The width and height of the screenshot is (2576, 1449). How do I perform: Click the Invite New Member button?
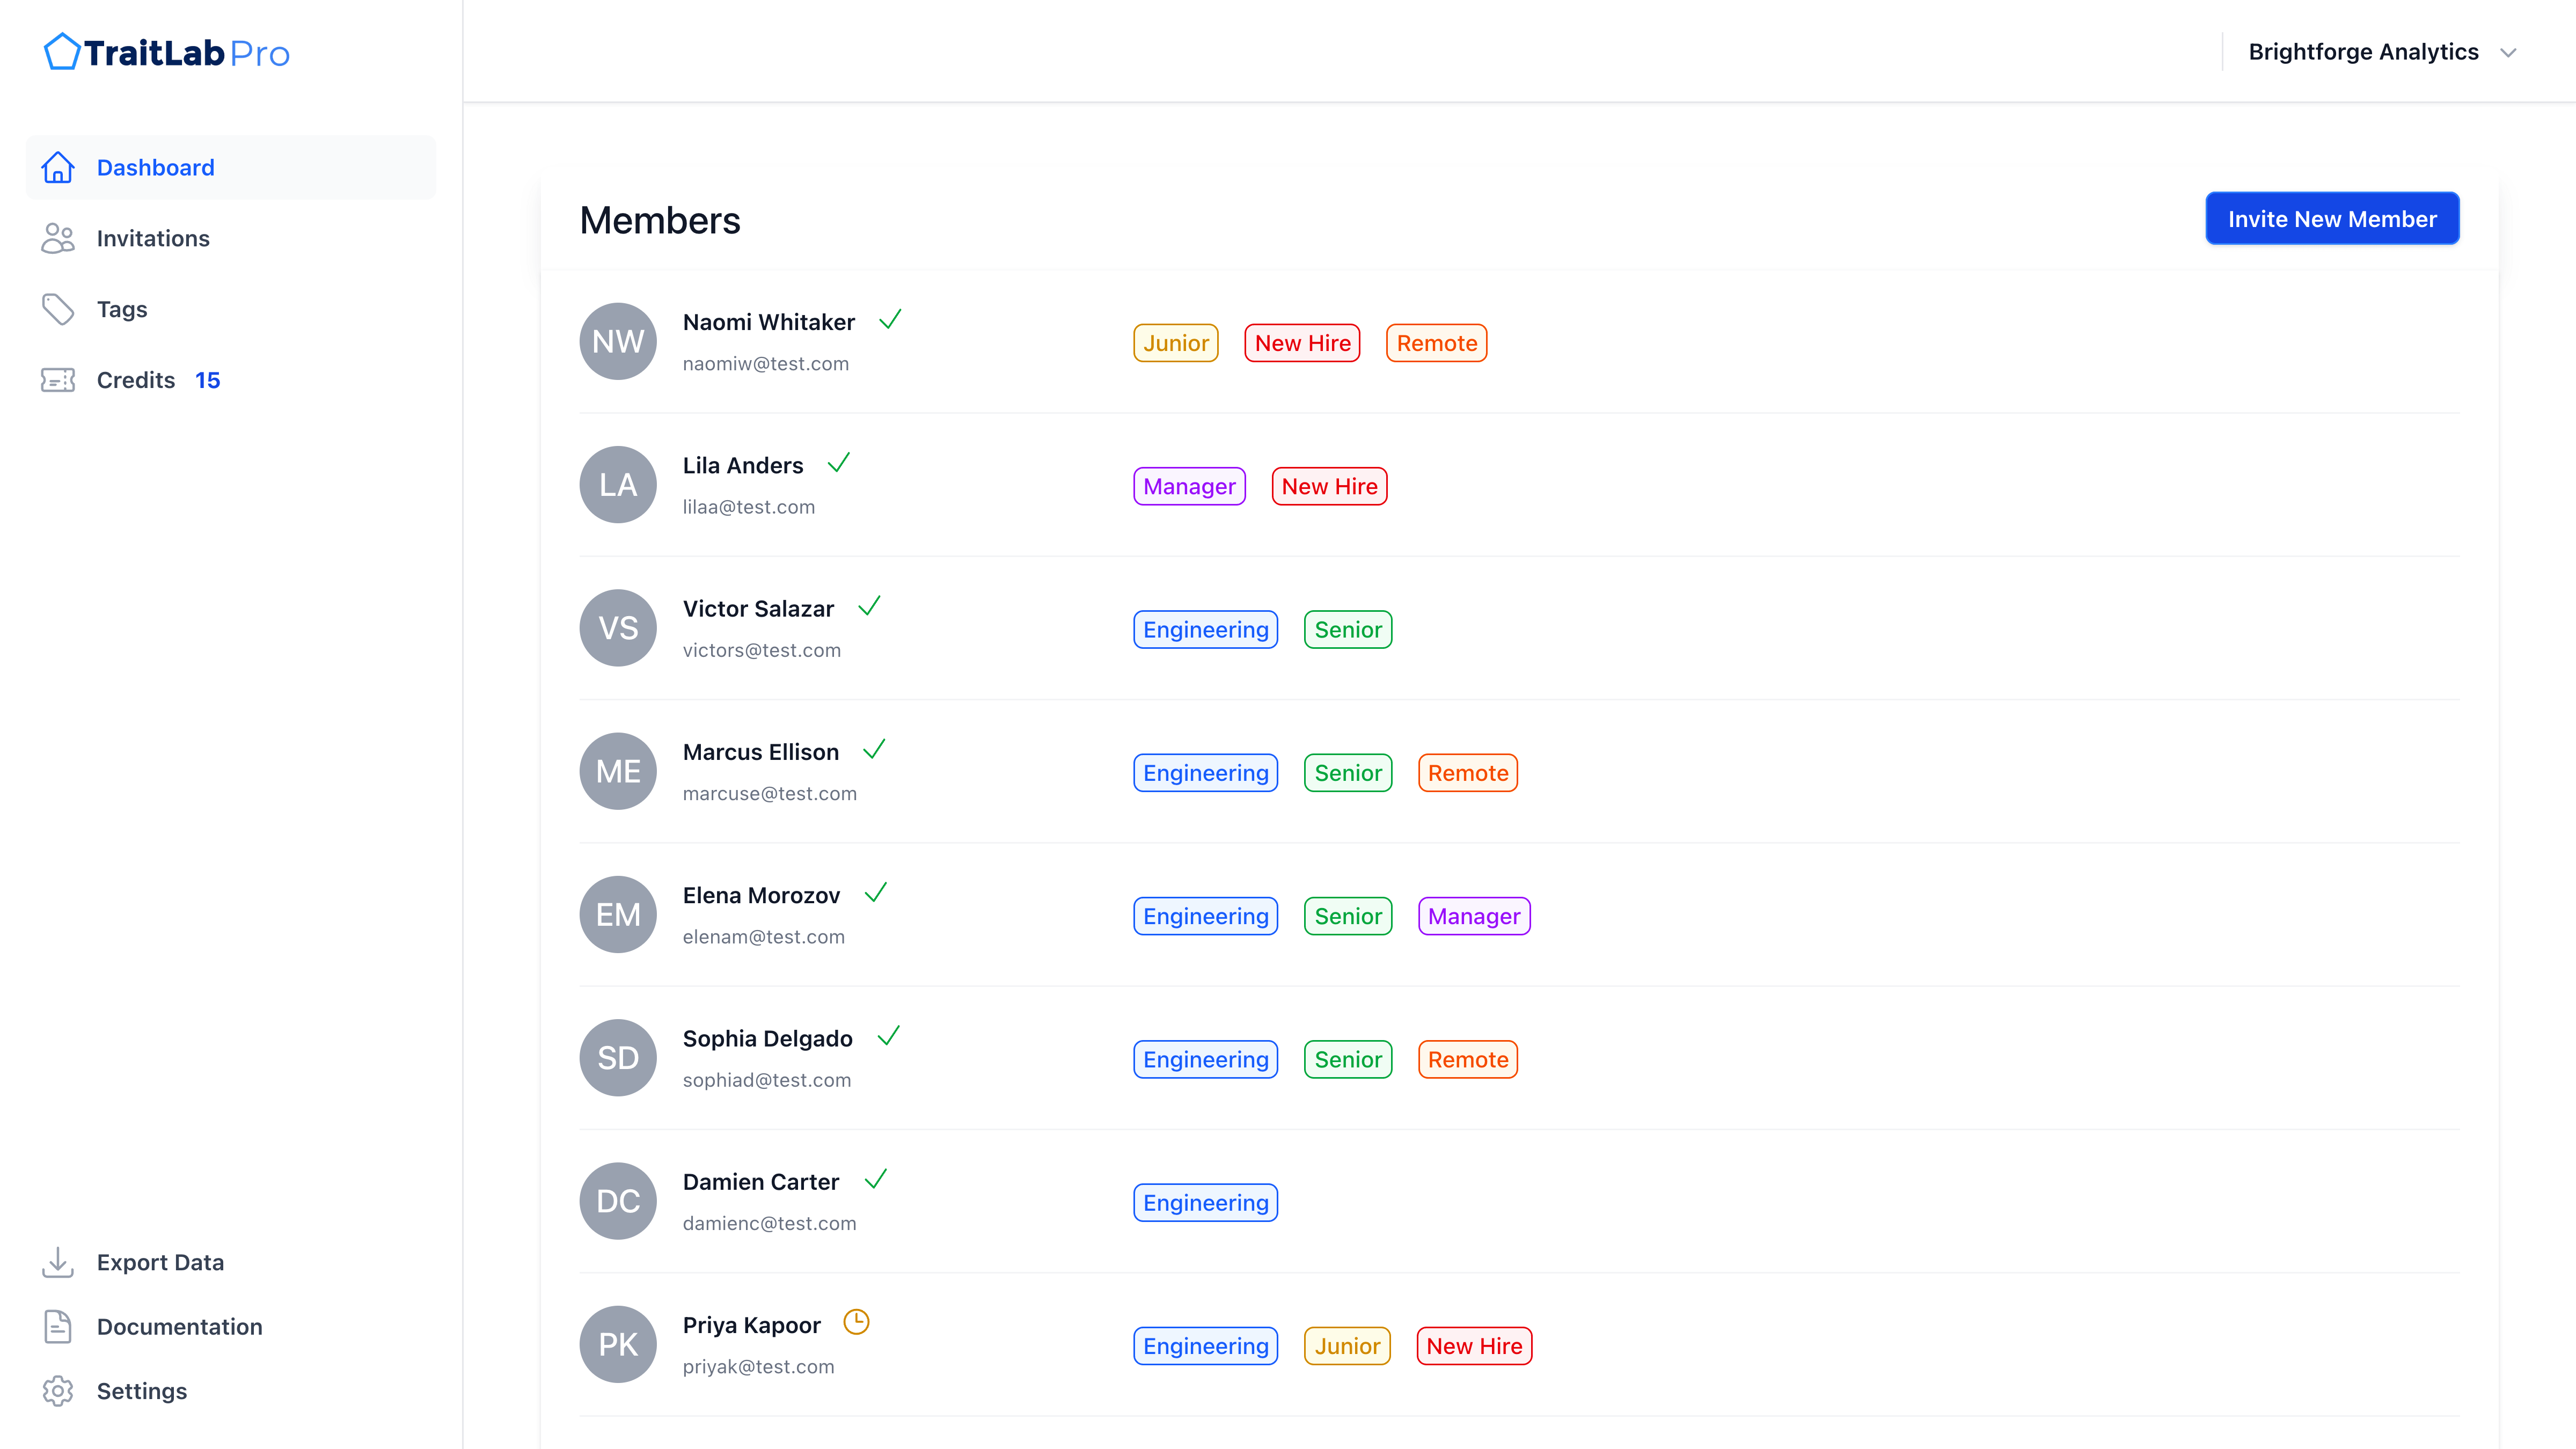2332,218
